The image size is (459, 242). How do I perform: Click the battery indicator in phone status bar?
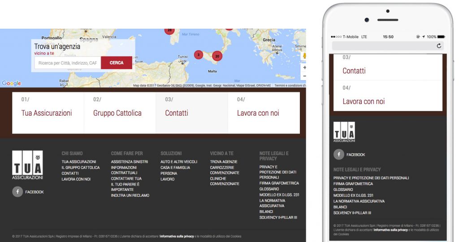tap(441, 37)
